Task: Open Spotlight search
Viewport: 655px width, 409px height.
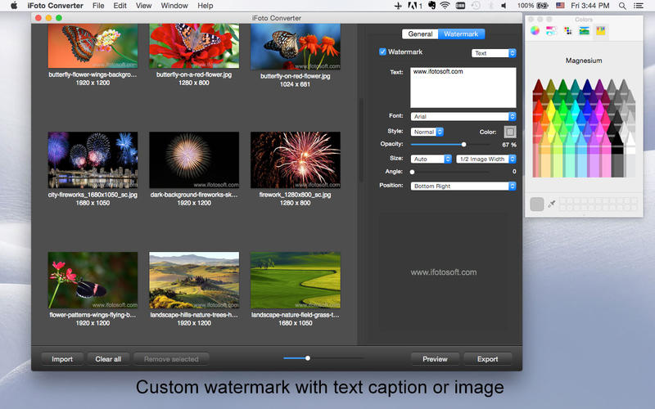Action: coord(622,6)
